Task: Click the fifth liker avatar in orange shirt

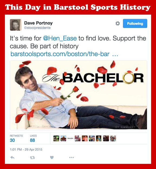Action: [x=85, y=138]
